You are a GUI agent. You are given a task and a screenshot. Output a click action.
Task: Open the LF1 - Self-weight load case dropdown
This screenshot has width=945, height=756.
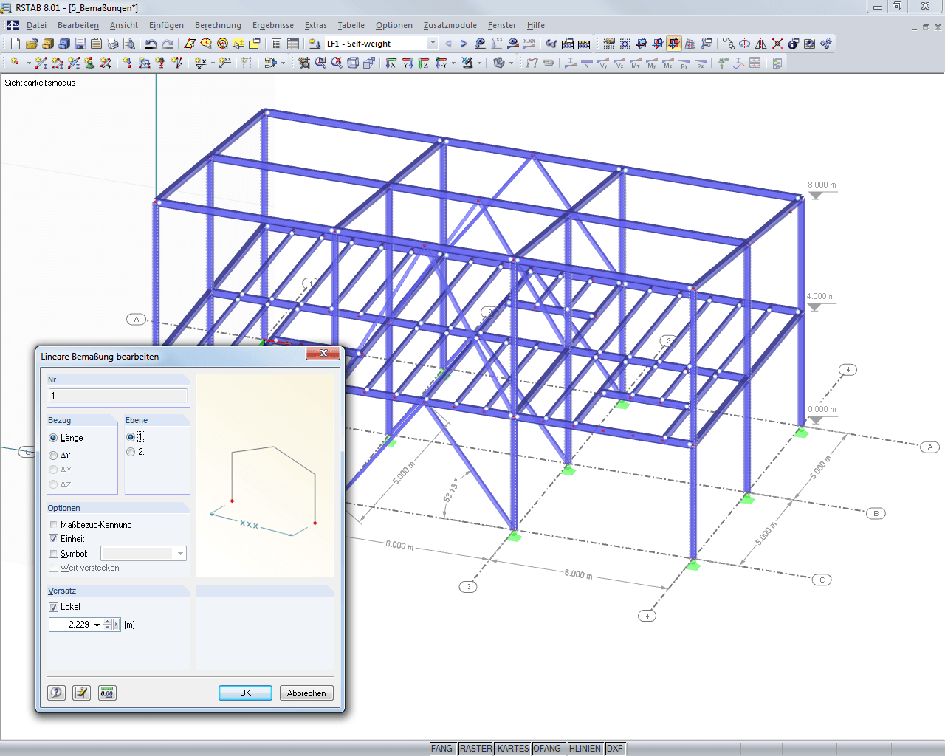pos(433,43)
